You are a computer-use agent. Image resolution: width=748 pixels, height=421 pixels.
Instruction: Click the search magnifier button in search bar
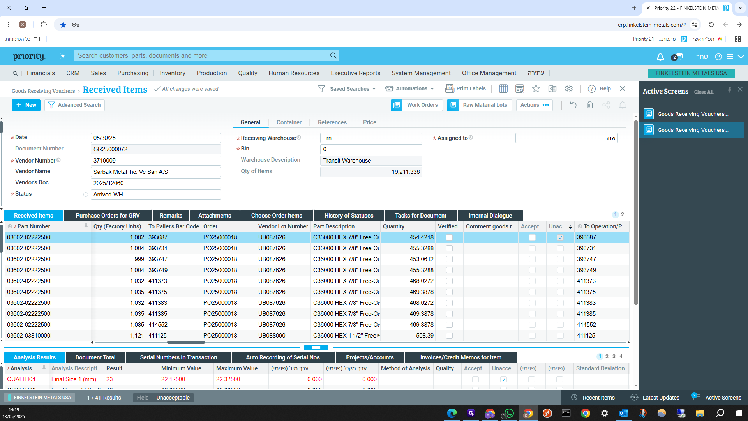pyautogui.click(x=333, y=56)
